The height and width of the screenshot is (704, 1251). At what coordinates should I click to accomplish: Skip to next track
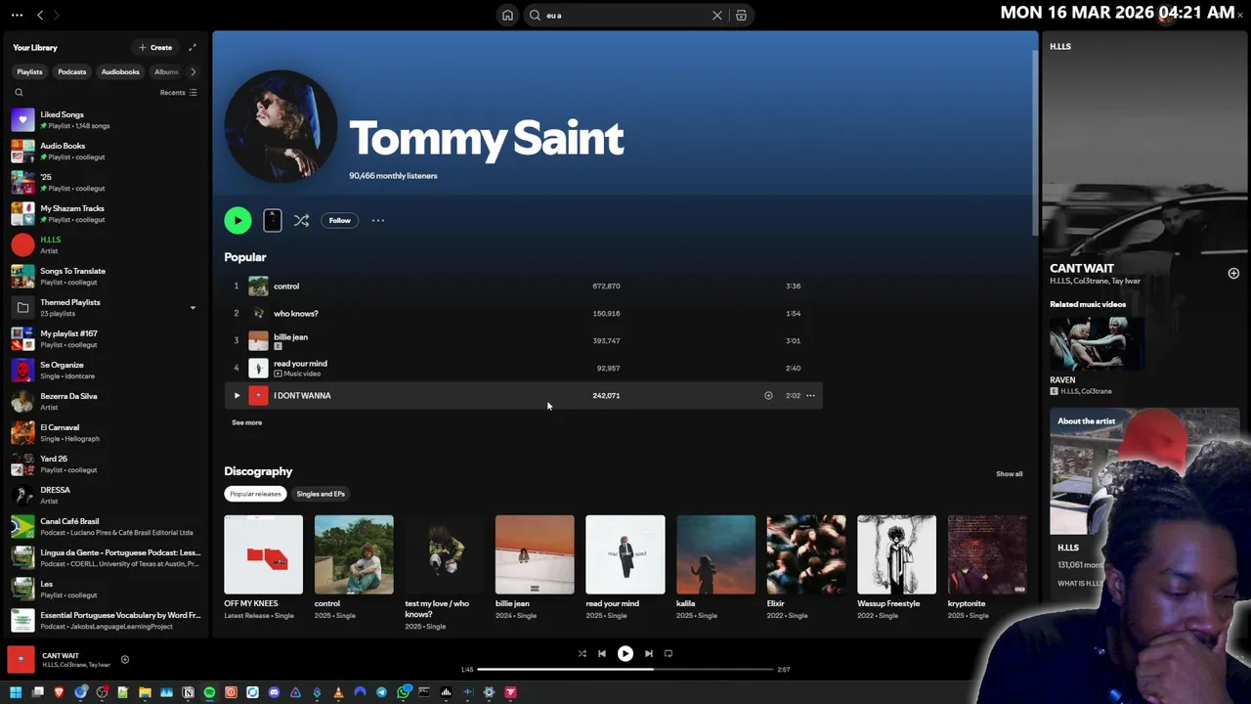pyautogui.click(x=649, y=653)
